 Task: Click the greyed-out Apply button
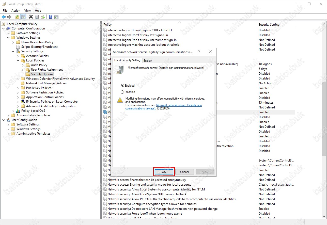(x=205, y=172)
